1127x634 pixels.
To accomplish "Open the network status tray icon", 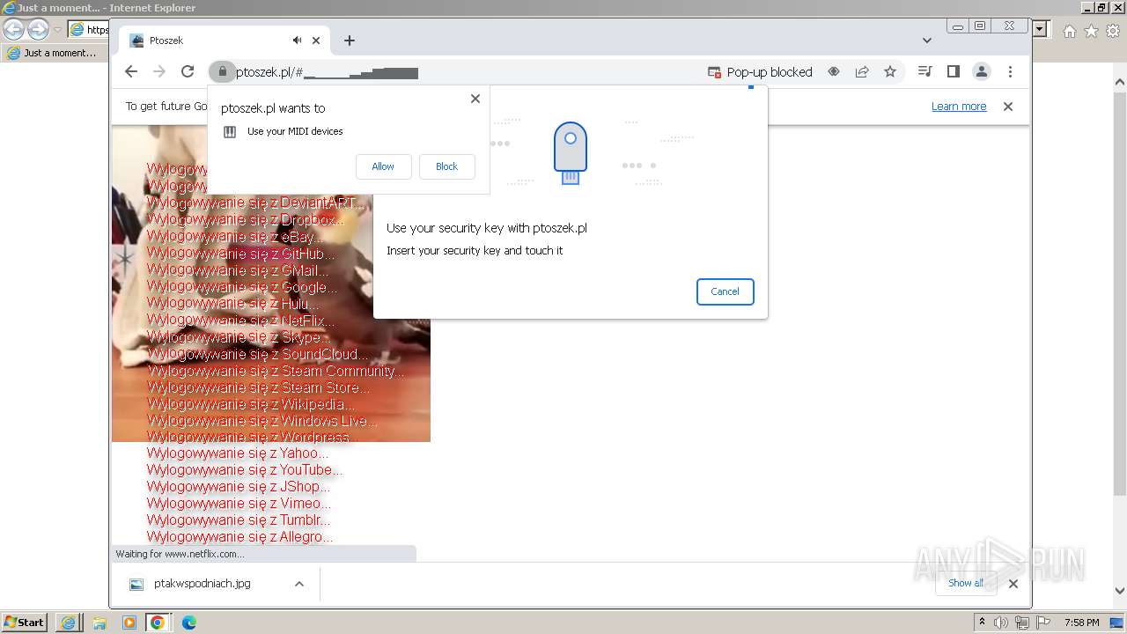I will pyautogui.click(x=1022, y=623).
